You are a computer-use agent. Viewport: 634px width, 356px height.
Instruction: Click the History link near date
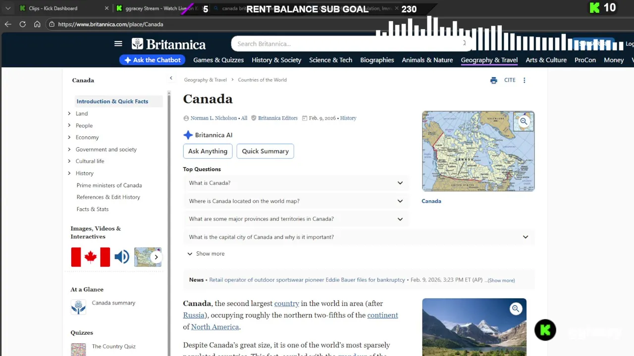pyautogui.click(x=348, y=118)
